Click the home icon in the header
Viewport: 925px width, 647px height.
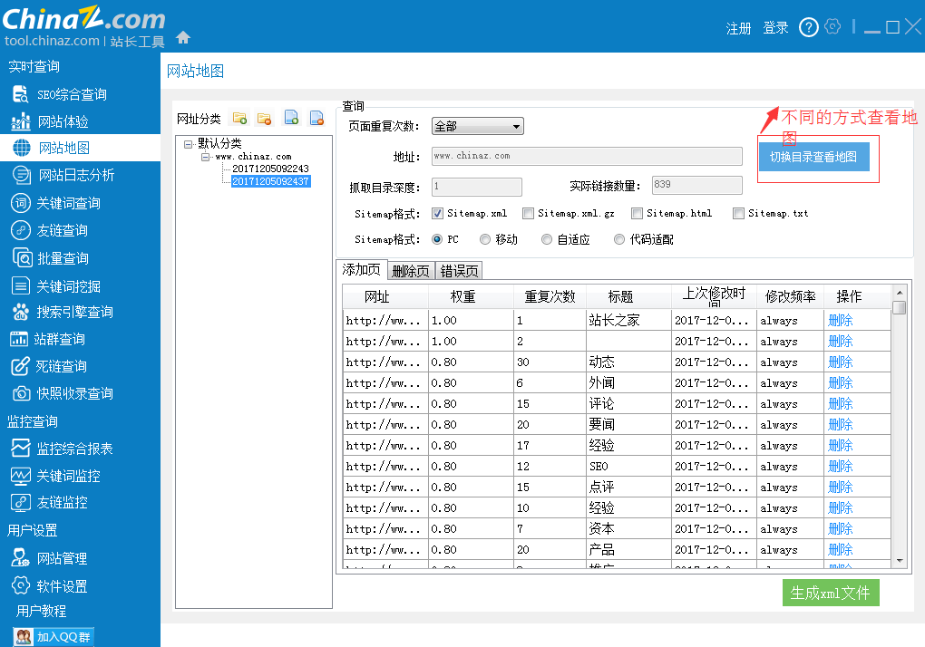click(x=183, y=37)
